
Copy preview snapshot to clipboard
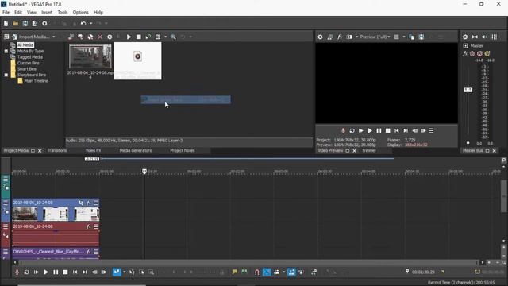(x=412, y=37)
